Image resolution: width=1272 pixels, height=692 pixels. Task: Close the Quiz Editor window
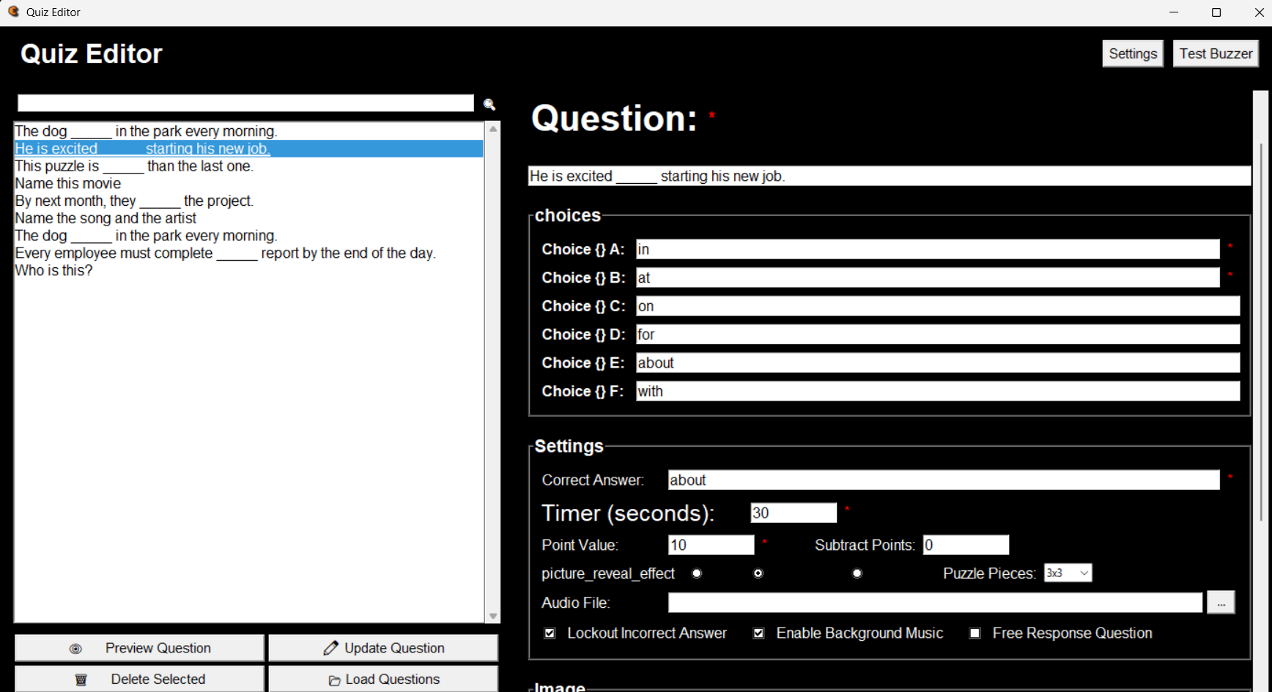(1259, 12)
